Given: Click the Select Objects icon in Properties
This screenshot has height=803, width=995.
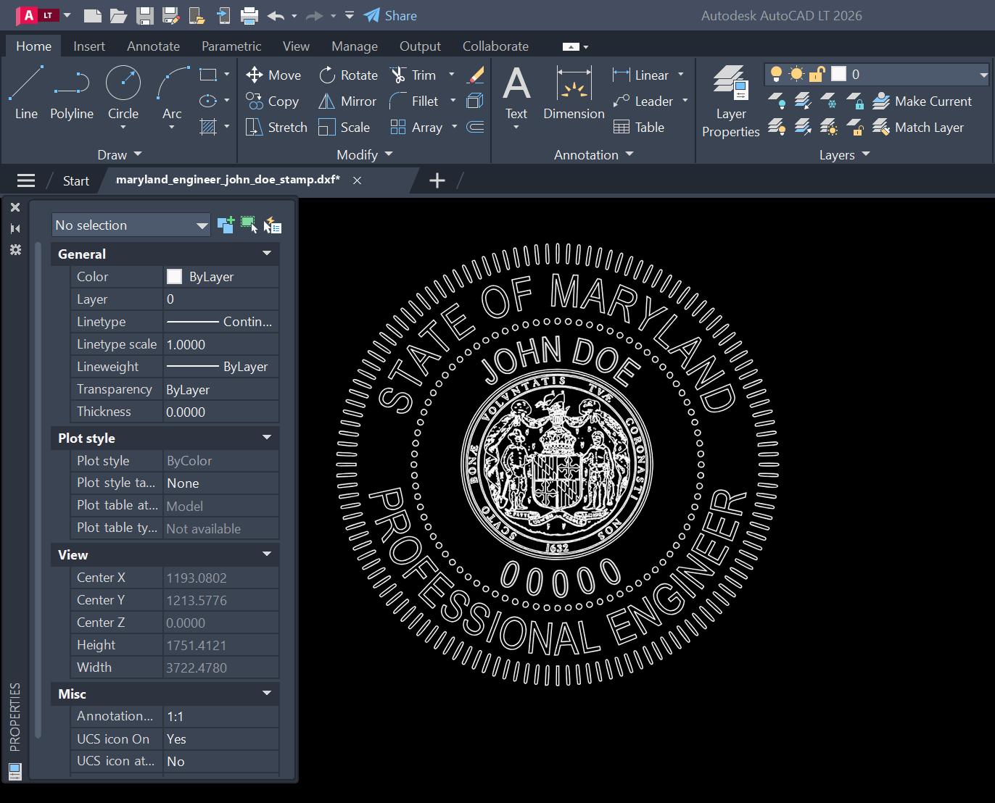Looking at the screenshot, I should coord(249,225).
